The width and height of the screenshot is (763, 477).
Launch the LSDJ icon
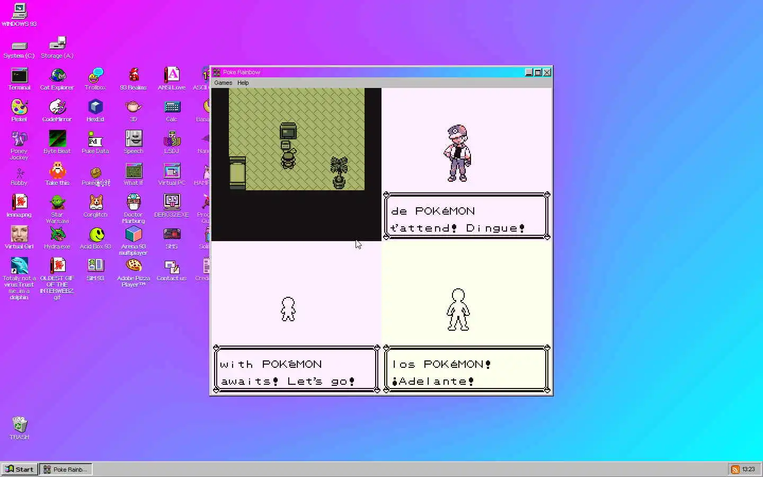coord(172,143)
